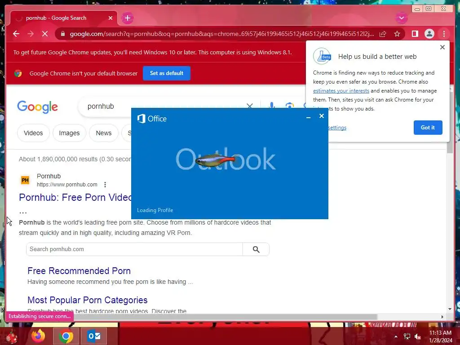Open the Chrome profile avatar
Viewport: 460px width, 345px height.
[x=429, y=34]
